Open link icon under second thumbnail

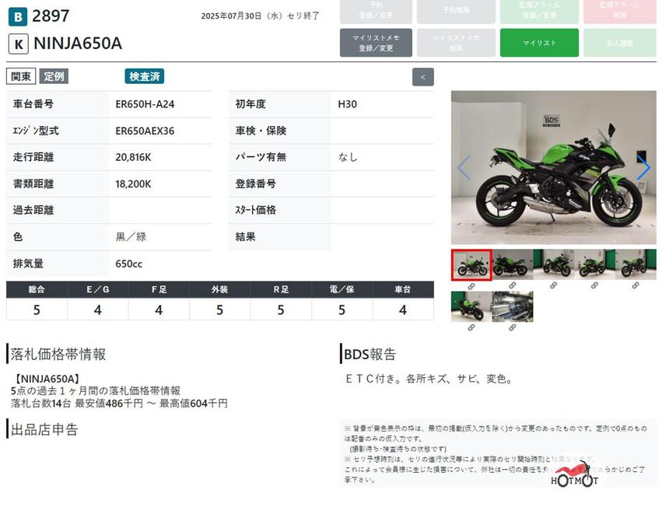click(x=512, y=285)
